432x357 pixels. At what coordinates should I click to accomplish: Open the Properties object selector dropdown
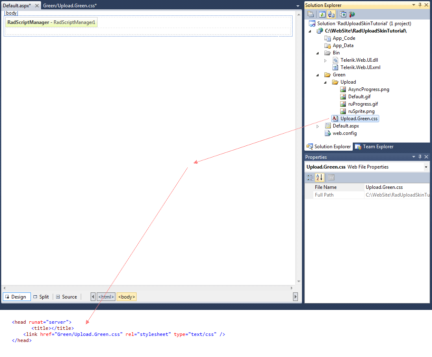click(426, 167)
